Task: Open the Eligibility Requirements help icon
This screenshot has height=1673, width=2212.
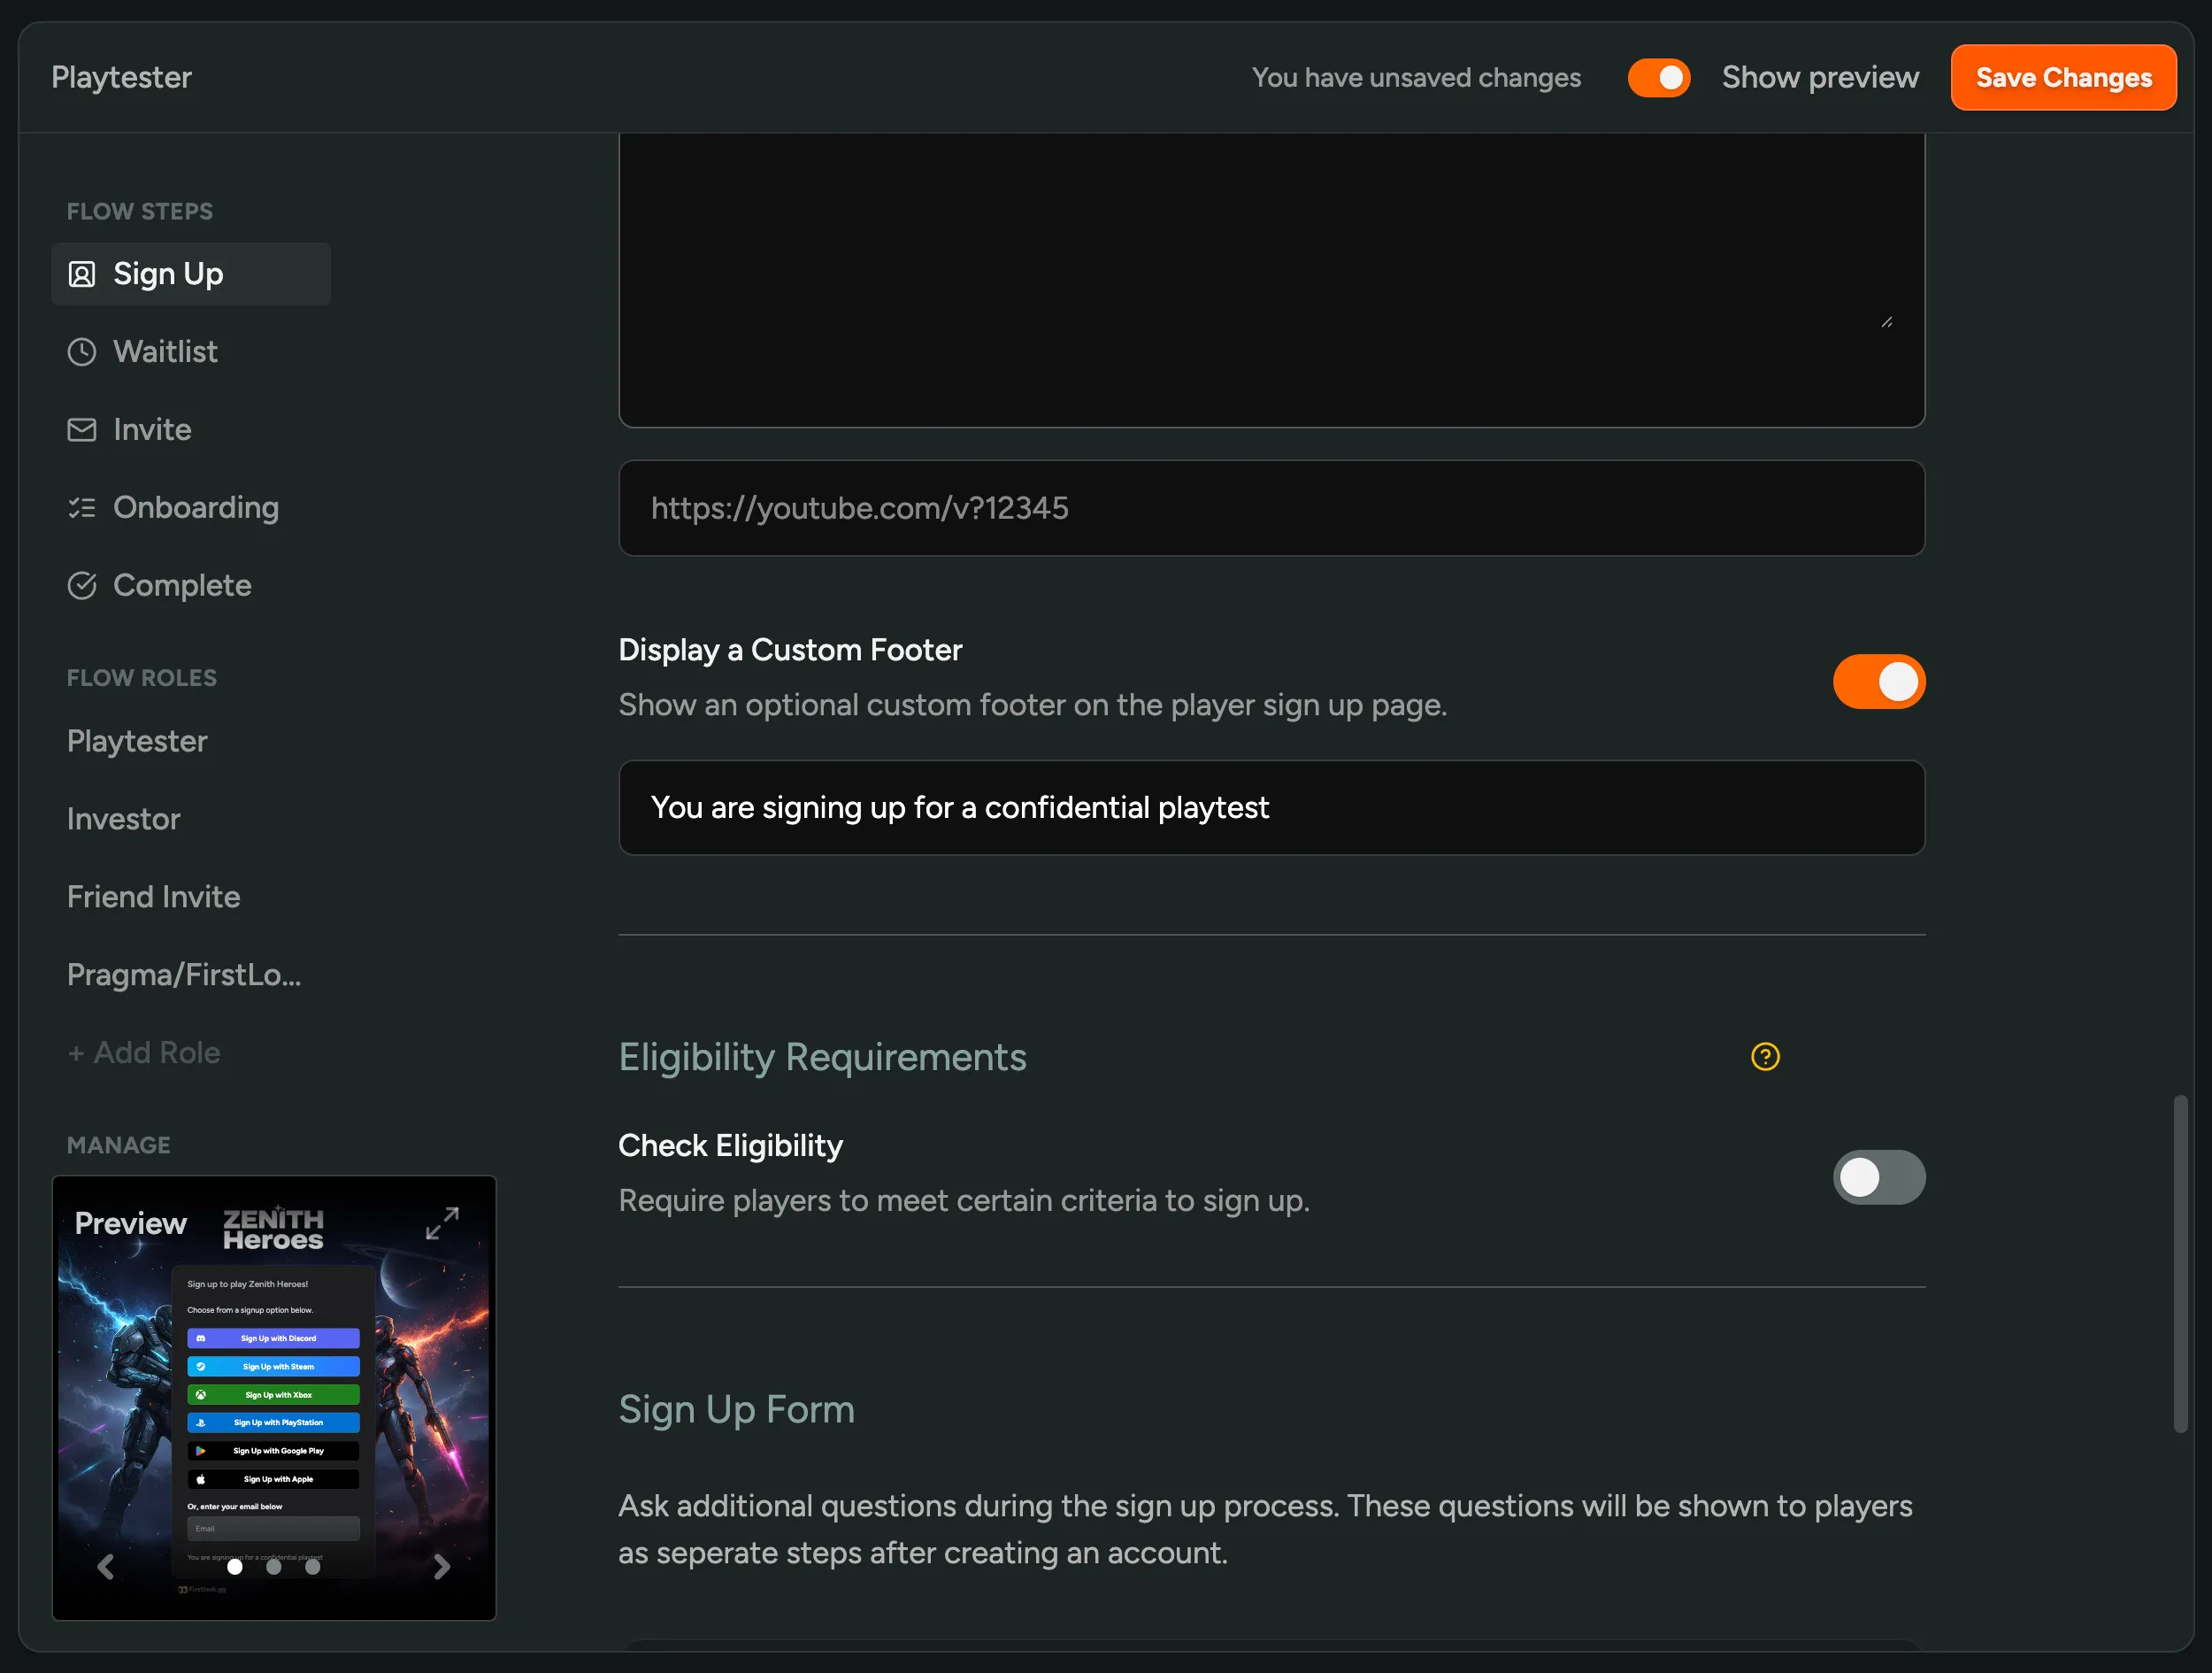Action: pos(1765,1056)
